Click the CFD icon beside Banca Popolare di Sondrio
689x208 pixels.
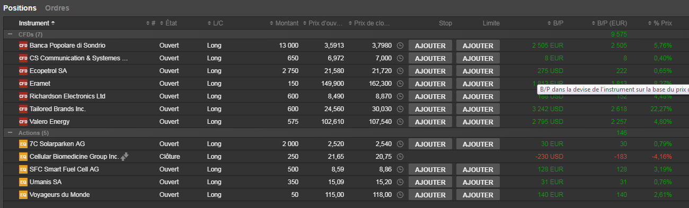point(23,46)
